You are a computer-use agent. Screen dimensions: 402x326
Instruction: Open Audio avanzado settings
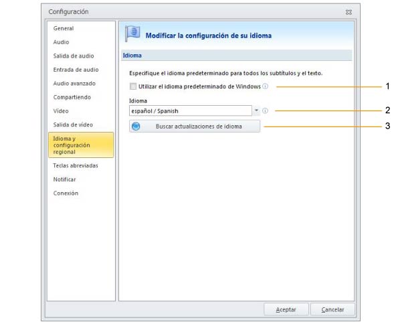click(x=74, y=84)
